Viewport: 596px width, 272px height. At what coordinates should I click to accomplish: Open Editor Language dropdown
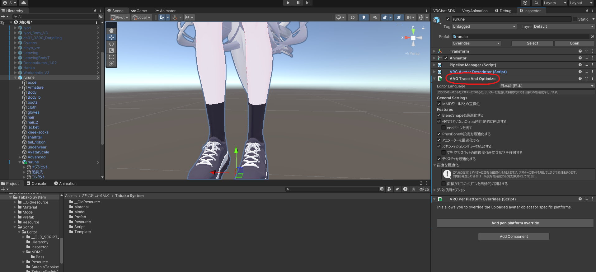pos(547,86)
